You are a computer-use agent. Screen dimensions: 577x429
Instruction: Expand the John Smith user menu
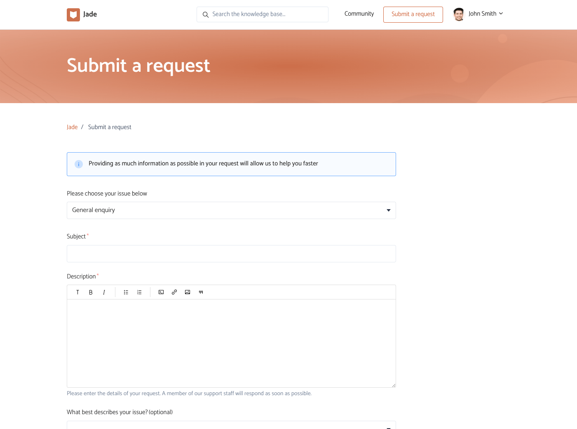point(478,14)
